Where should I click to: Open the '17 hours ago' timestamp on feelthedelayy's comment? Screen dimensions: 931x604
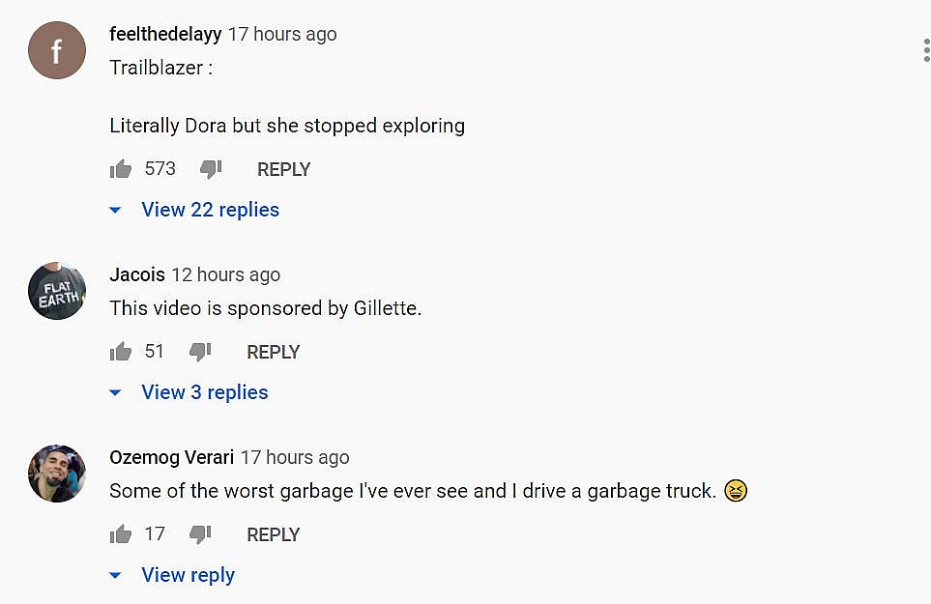pyautogui.click(x=282, y=34)
